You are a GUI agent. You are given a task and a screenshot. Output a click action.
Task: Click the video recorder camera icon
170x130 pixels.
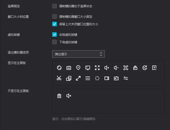tap(107, 78)
